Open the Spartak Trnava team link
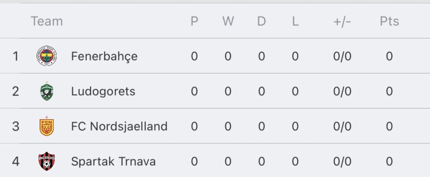 [113, 162]
